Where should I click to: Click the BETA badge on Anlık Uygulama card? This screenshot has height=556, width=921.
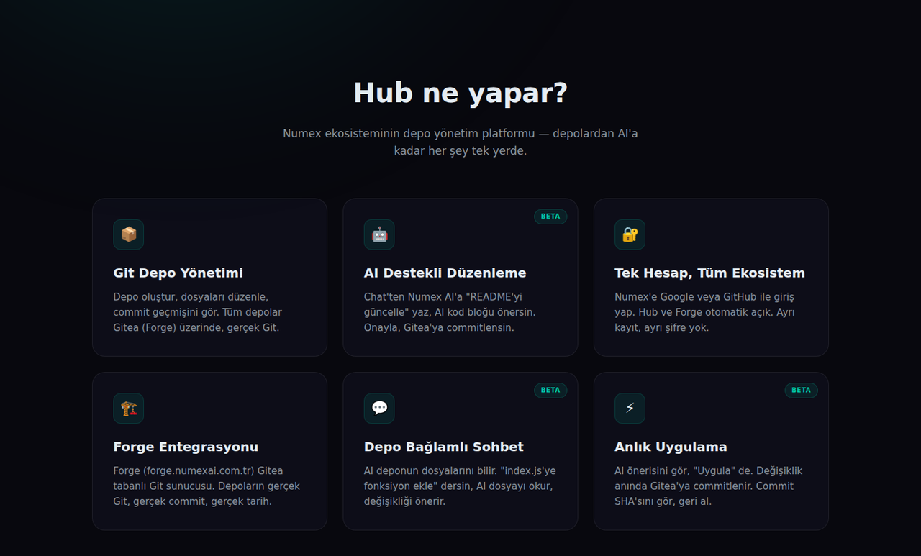[x=801, y=391]
